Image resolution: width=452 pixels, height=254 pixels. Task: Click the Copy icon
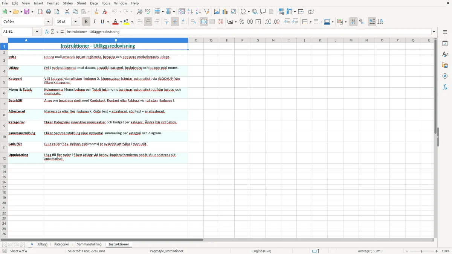[x=75, y=12]
